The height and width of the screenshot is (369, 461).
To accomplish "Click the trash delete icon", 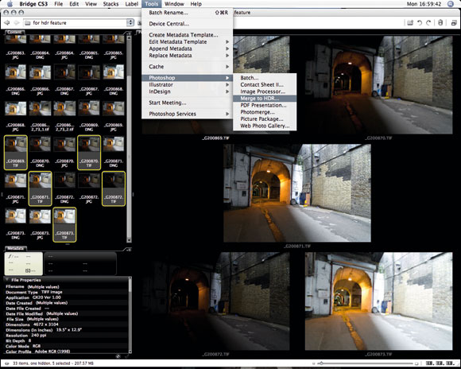I will tap(440, 22).
